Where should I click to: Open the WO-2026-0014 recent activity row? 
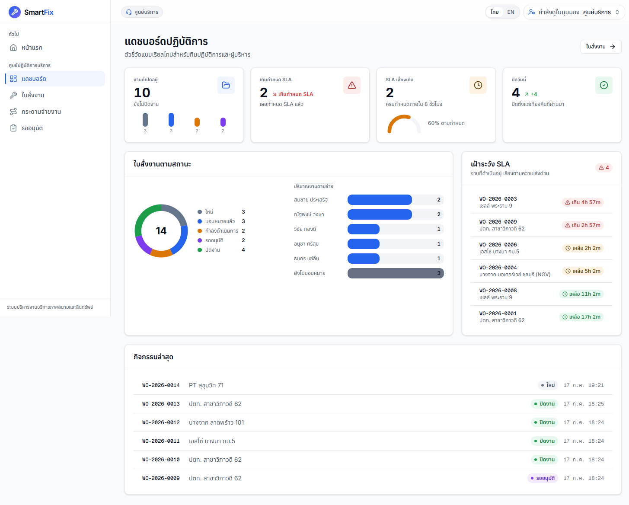point(373,385)
